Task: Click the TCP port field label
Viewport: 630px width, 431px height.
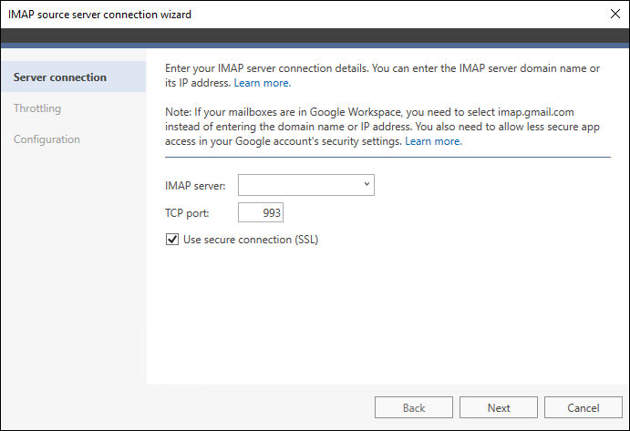Action: pyautogui.click(x=187, y=213)
